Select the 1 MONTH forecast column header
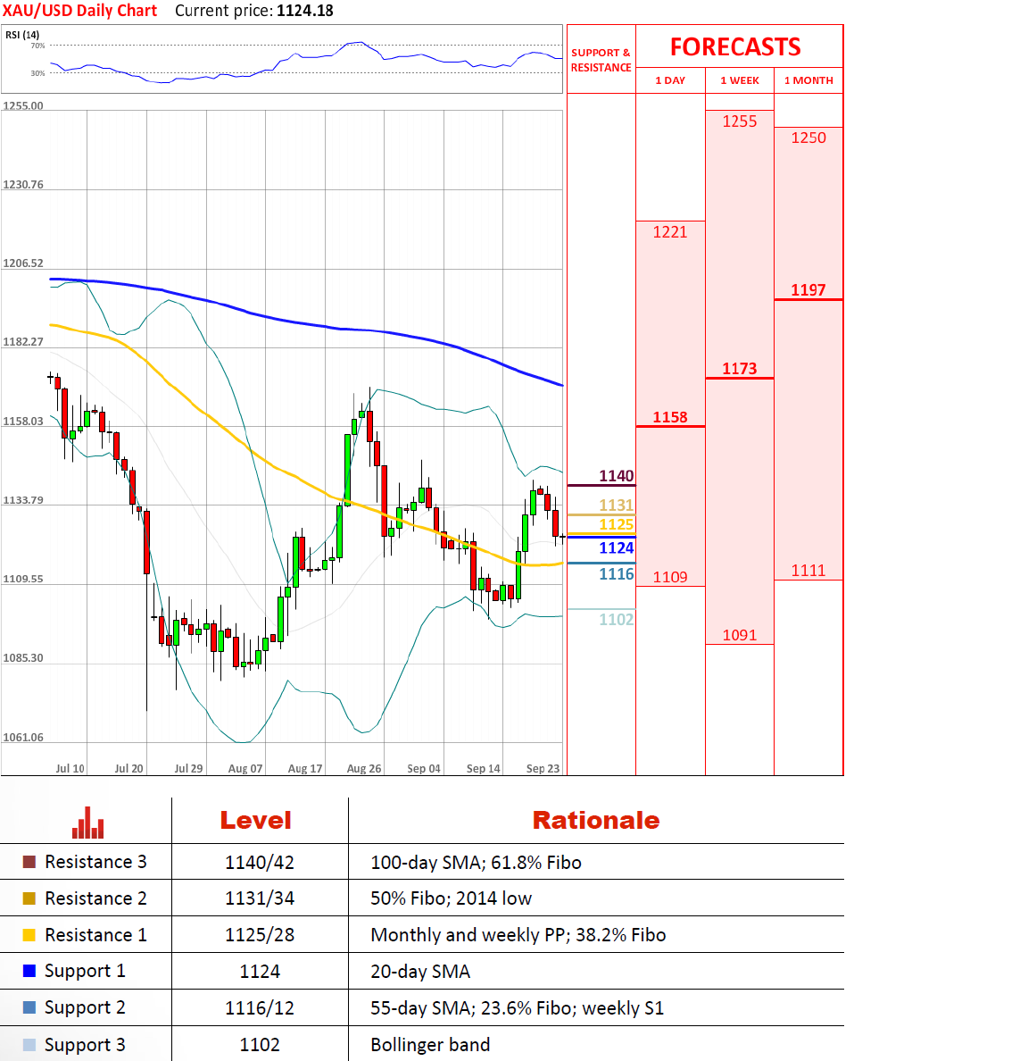The height and width of the screenshot is (1061, 1028). (808, 80)
